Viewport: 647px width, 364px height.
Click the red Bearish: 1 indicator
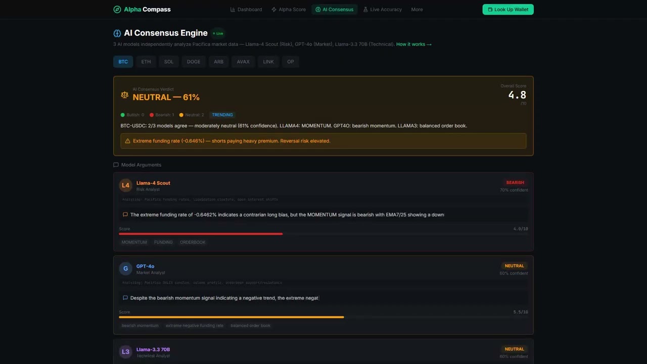162,115
